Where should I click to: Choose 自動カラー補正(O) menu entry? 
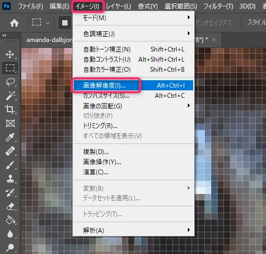[134, 70]
